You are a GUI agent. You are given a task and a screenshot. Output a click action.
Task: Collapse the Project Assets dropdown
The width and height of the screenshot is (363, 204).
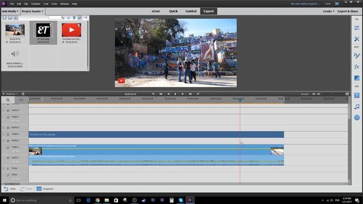point(32,11)
